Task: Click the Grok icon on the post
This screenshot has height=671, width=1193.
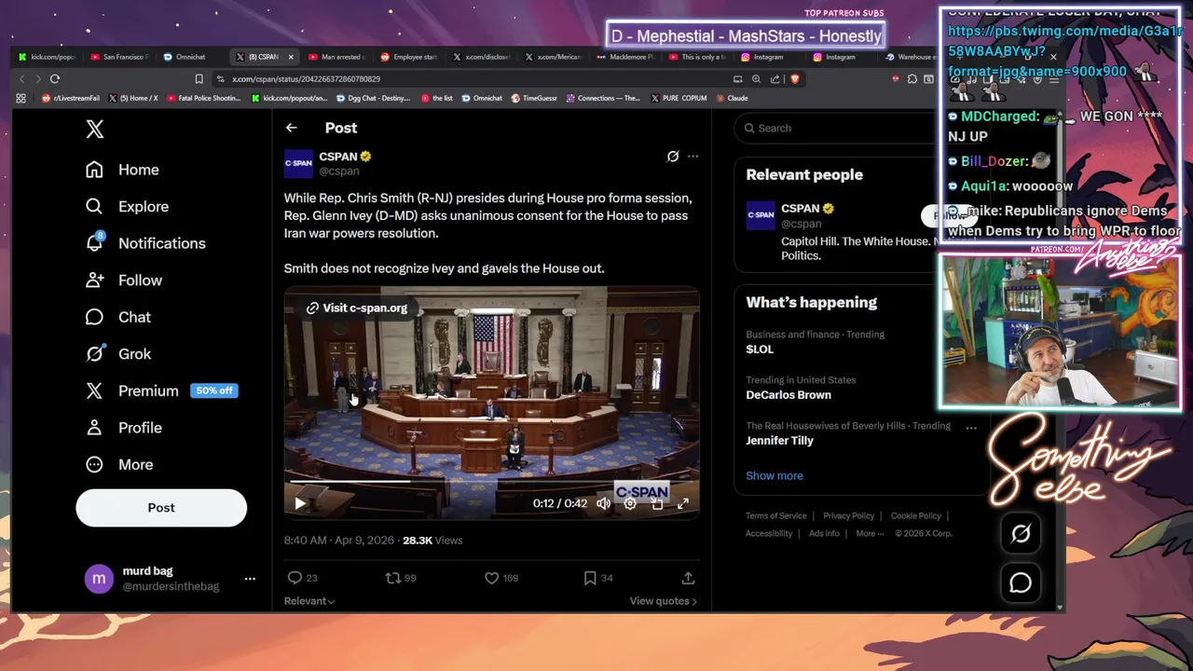Action: pyautogui.click(x=672, y=157)
